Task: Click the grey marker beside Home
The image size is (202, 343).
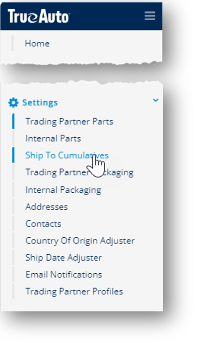Action: 13,43
